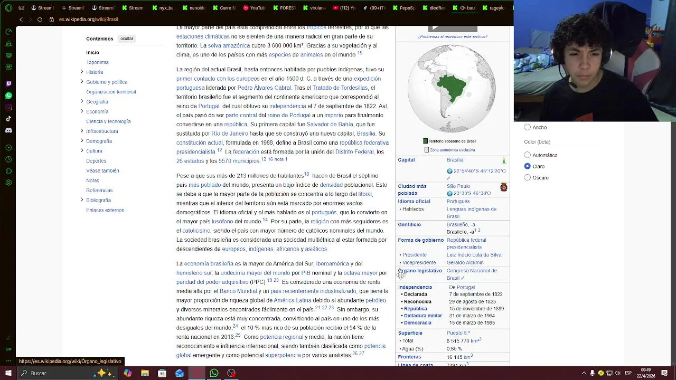Open the Véase también contents entry
The height and width of the screenshot is (380, 676).
point(102,170)
